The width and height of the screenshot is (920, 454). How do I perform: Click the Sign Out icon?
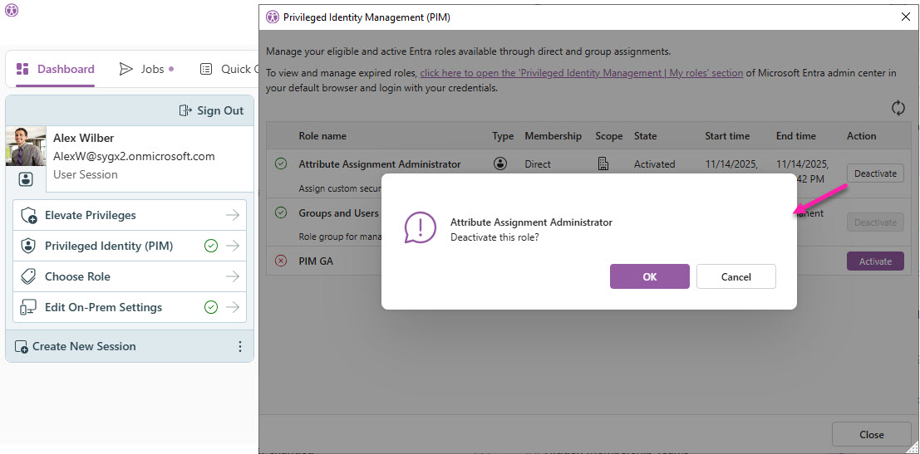click(185, 110)
